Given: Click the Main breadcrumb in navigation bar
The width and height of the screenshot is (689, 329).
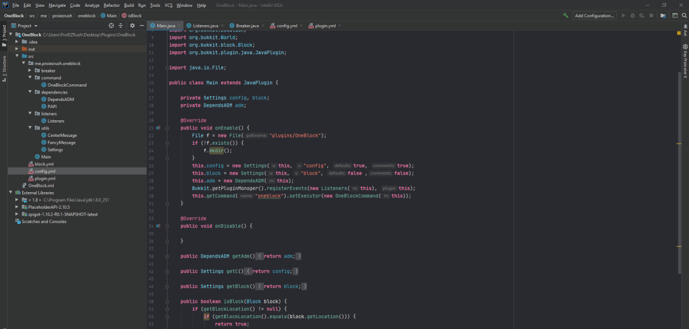Looking at the screenshot, I should (109, 15).
